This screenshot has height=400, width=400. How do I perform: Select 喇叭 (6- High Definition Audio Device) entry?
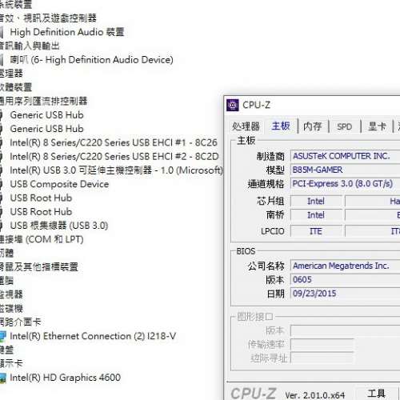(91, 60)
